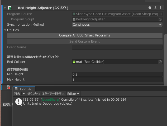
Task: Open the component help reference icon
Action: 150,8
